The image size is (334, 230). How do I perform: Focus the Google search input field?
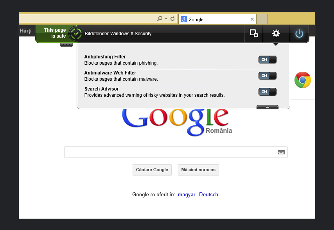[176, 152]
